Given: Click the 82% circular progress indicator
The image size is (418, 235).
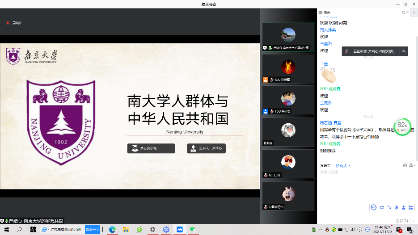Looking at the screenshot, I should [402, 127].
